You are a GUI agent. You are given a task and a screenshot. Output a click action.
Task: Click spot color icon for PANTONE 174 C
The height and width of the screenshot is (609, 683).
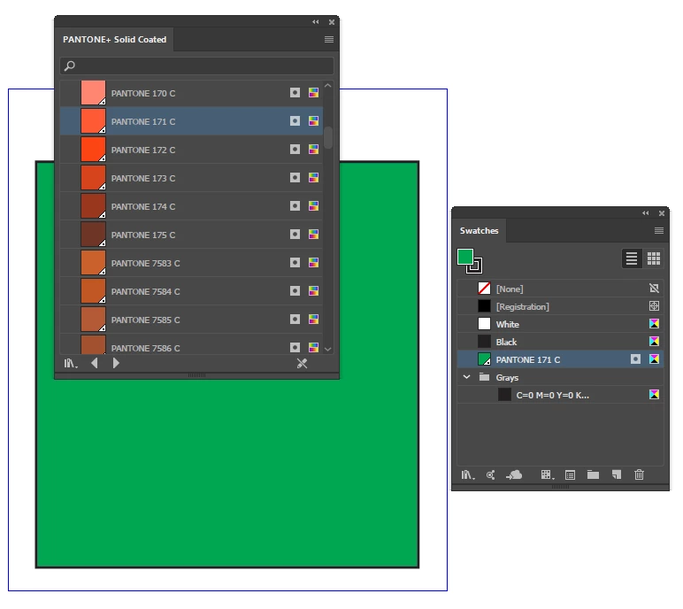[x=295, y=205]
